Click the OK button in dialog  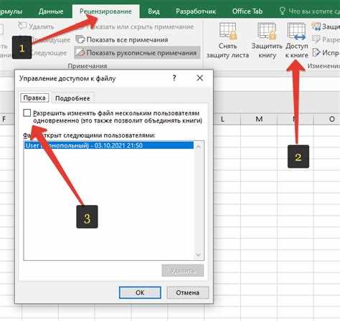pos(140,292)
